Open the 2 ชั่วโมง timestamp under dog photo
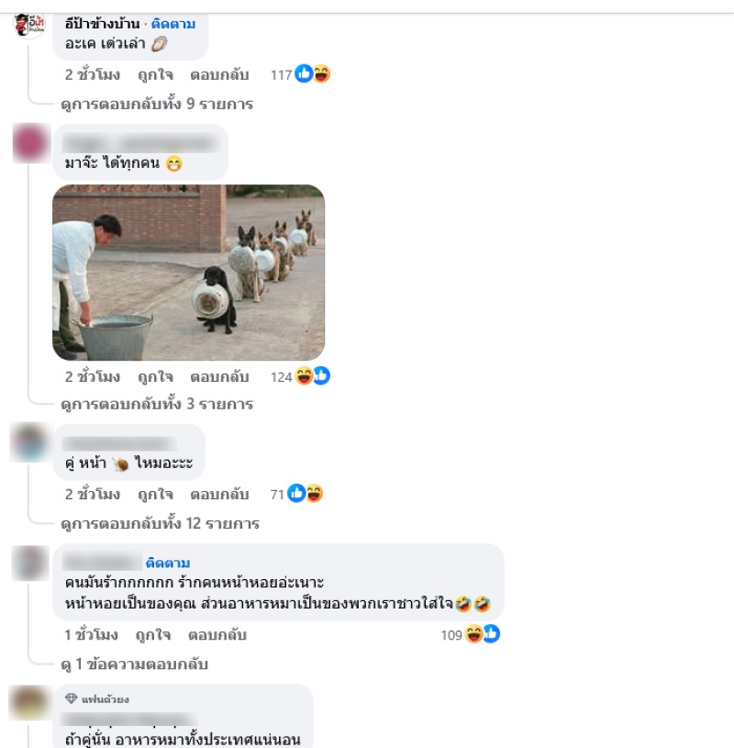This screenshot has height=748, width=734. (x=93, y=377)
